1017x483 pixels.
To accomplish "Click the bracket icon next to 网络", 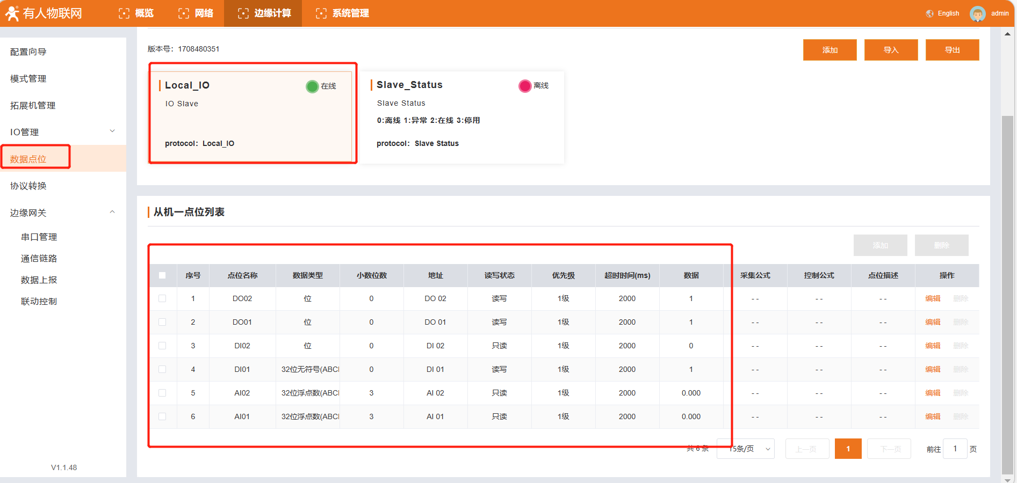I will coord(184,13).
